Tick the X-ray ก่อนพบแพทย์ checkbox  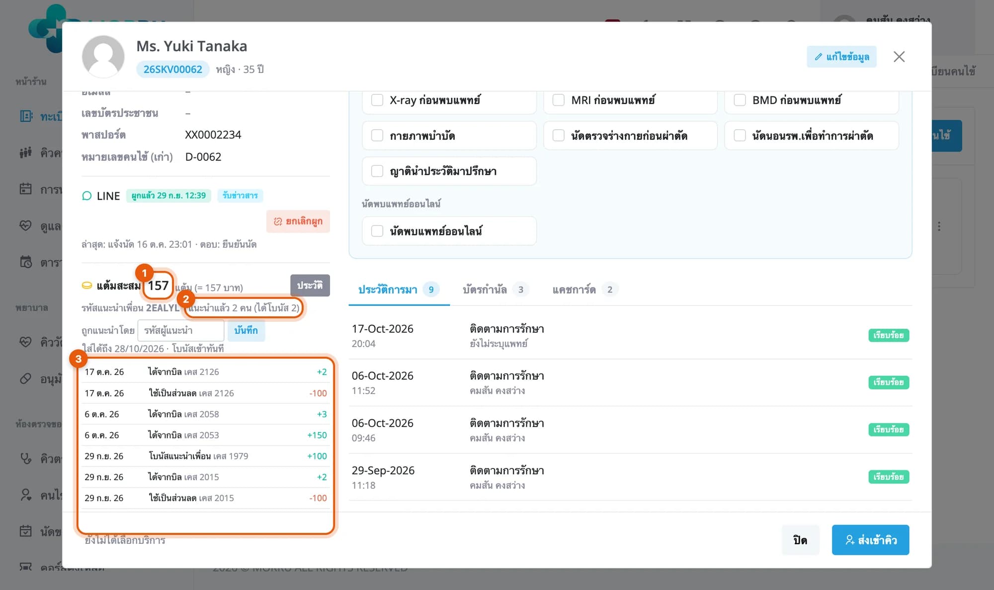[377, 100]
